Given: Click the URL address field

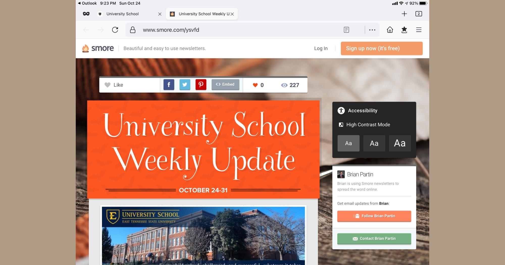Looking at the screenshot, I should coord(227,30).
